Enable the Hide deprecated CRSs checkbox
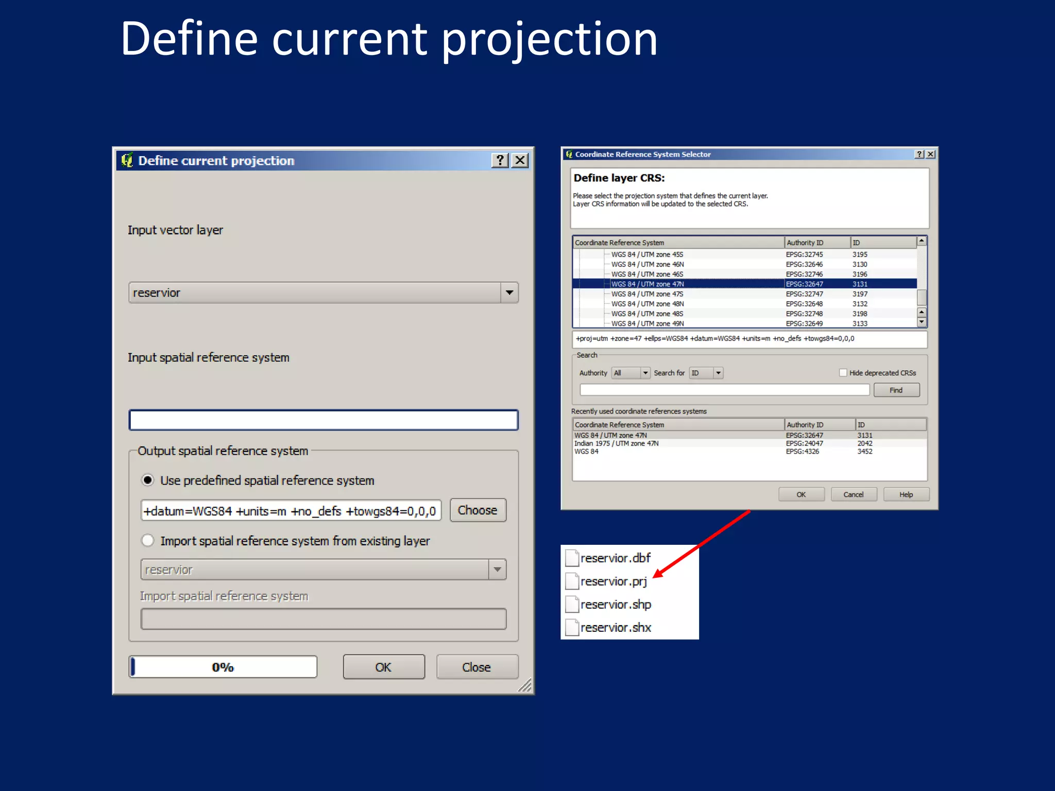The image size is (1055, 791). [x=843, y=373]
